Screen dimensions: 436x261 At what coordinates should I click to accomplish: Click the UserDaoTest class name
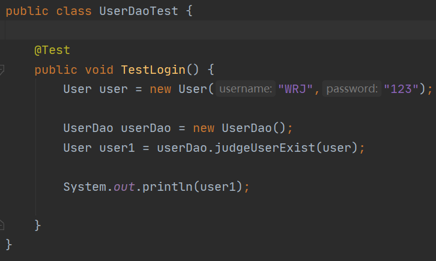click(x=138, y=11)
